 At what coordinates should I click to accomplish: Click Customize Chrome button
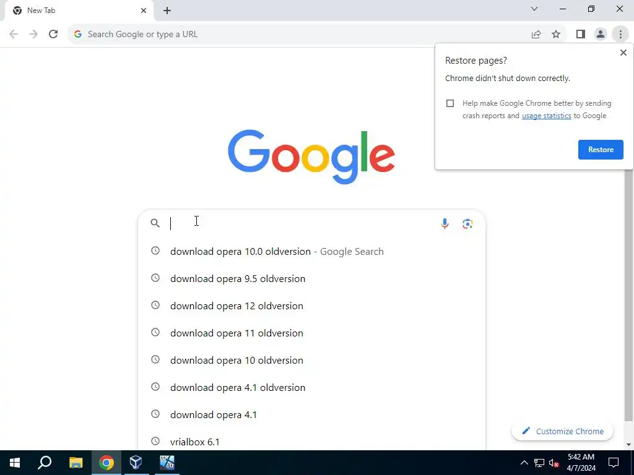point(562,431)
